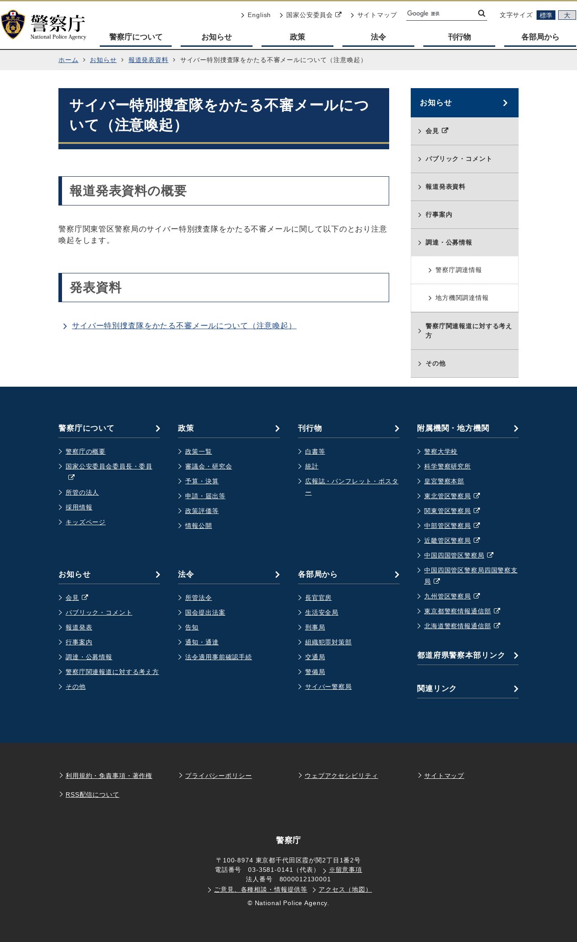Image resolution: width=577 pixels, height=942 pixels.
Task: Click external icon beside 北海道警察情報通信部
Action: [497, 625]
